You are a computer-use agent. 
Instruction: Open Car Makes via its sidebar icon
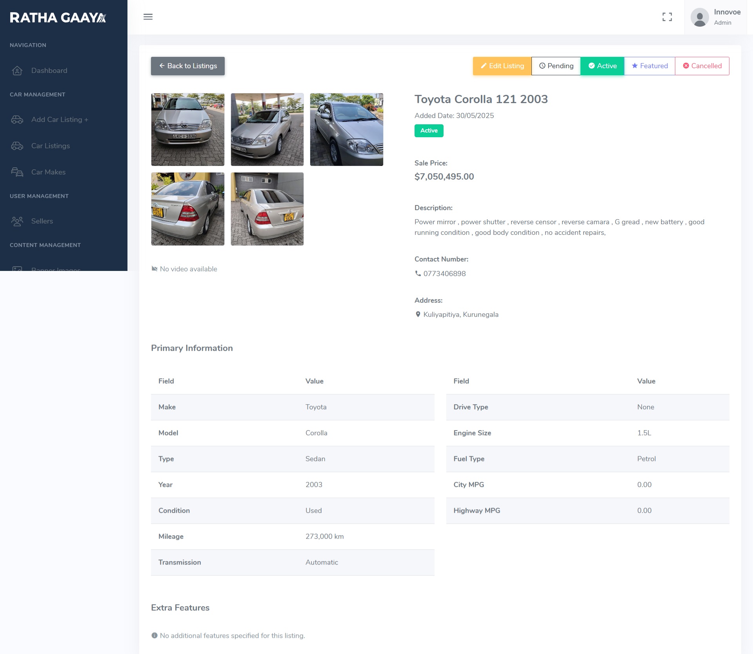coord(17,172)
